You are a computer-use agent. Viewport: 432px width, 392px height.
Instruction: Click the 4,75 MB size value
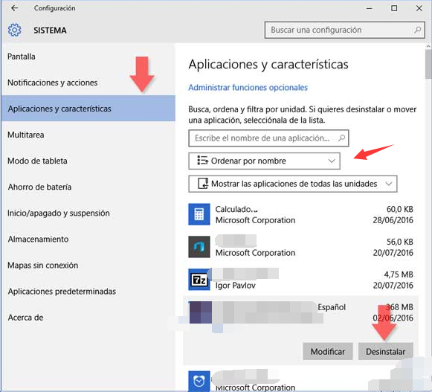pos(399,274)
